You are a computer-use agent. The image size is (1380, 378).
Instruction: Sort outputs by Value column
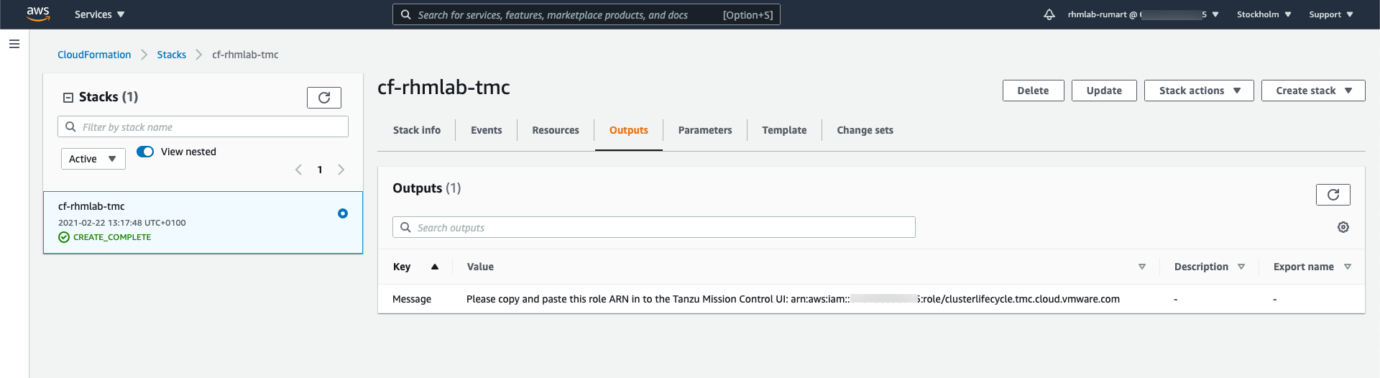[x=1142, y=267]
